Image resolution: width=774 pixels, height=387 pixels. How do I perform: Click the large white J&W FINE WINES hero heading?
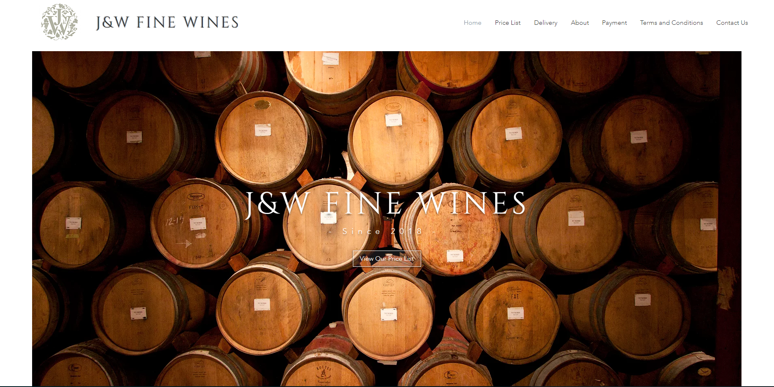(386, 203)
